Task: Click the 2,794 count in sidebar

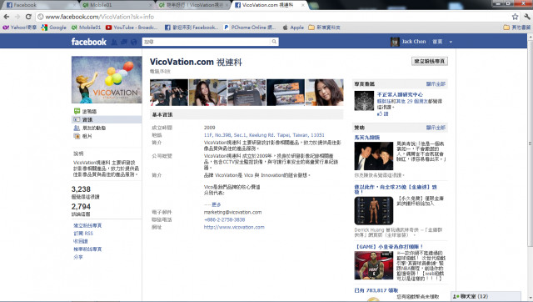Action: [x=81, y=207]
